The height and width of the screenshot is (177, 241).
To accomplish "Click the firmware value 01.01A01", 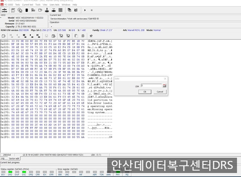I will point(20,24).
